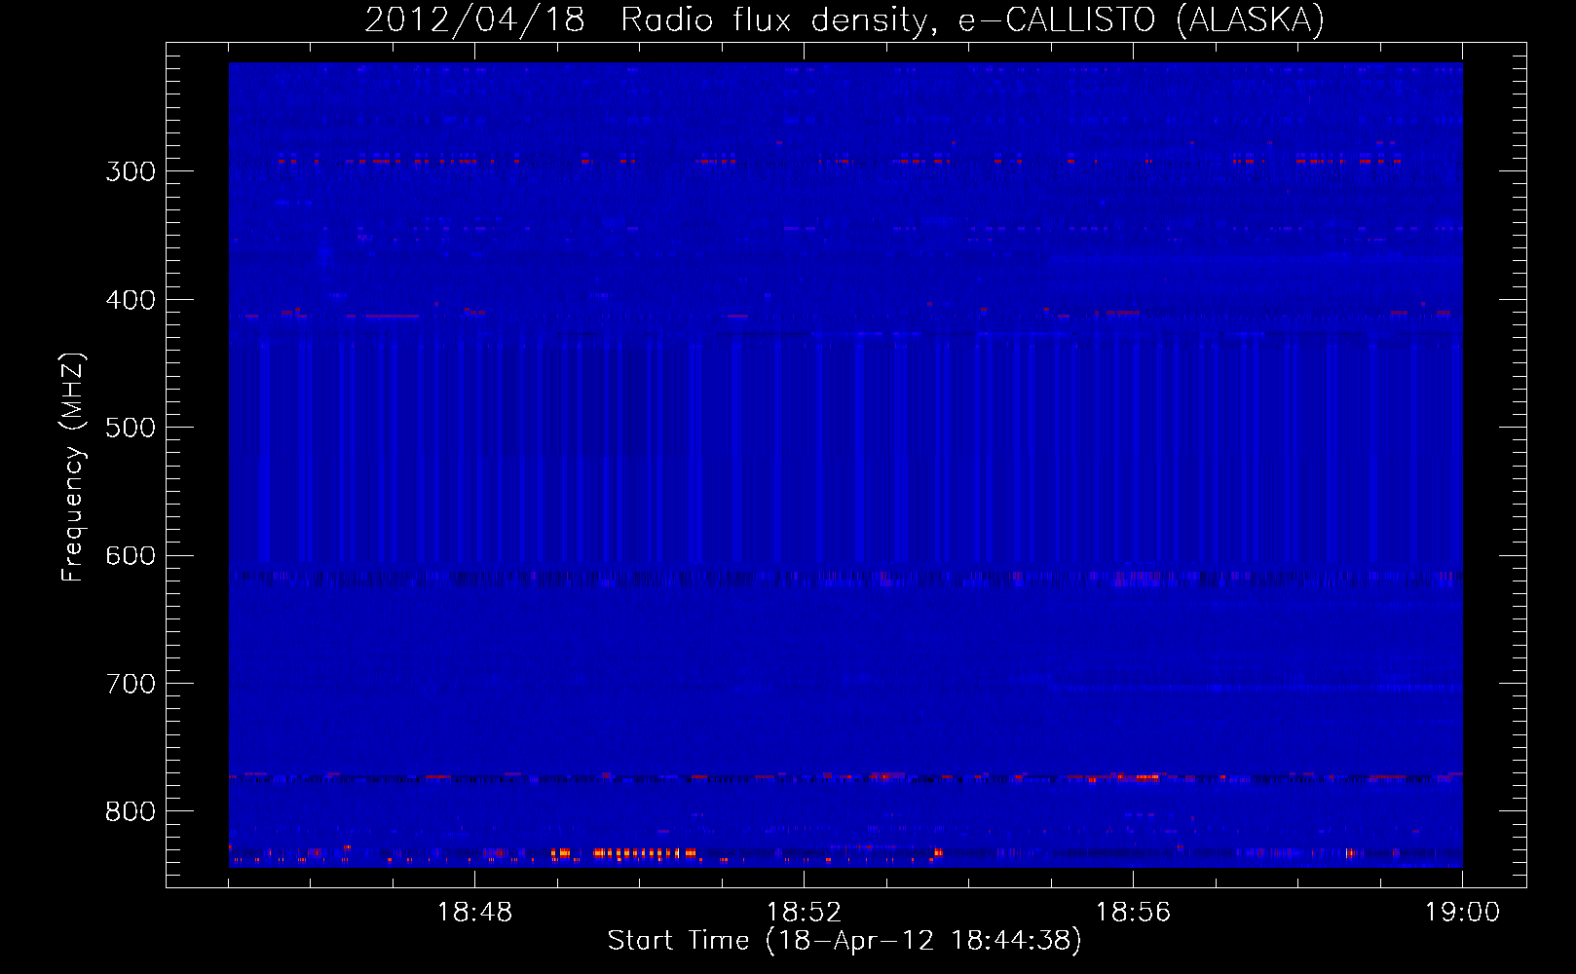Image resolution: width=1576 pixels, height=974 pixels.
Task: Click the 700 frequency tick label
Action: [x=131, y=684]
